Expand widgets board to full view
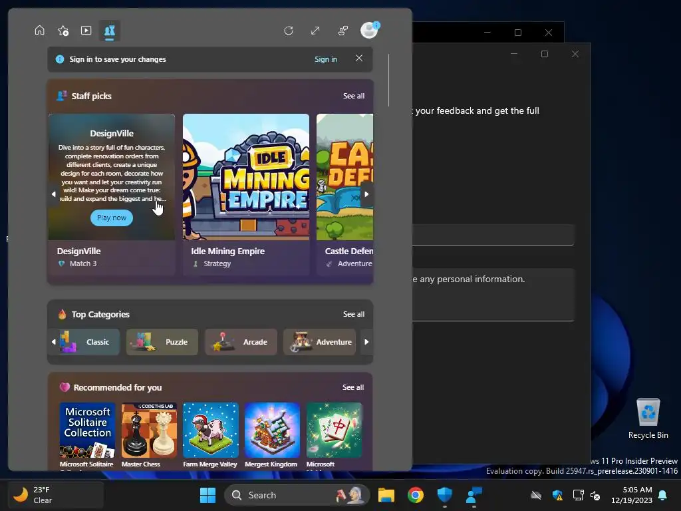 (x=315, y=31)
